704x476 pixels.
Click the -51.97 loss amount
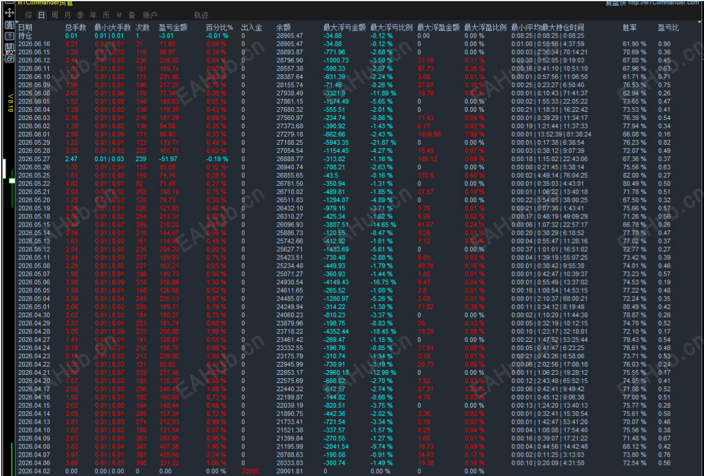point(168,159)
